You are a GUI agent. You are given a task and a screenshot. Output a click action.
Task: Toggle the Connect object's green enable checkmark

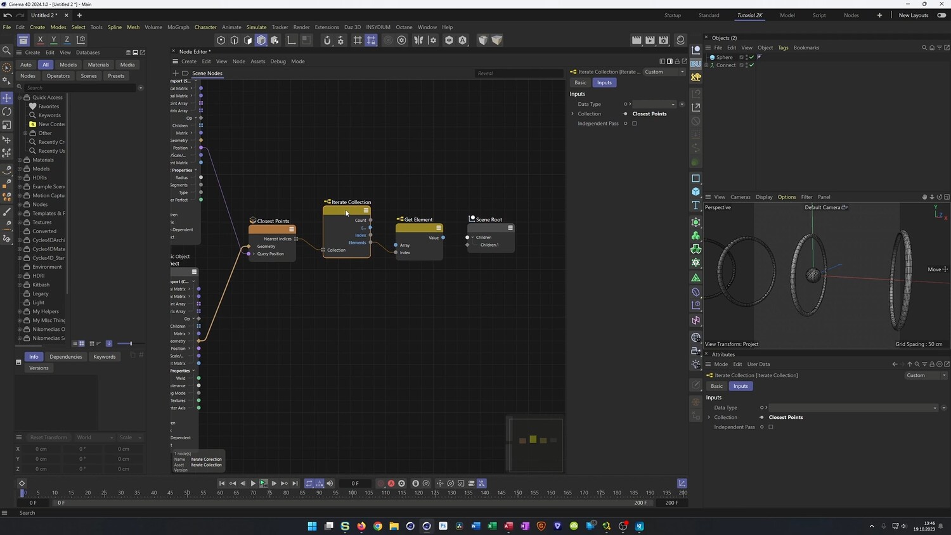[x=752, y=65]
